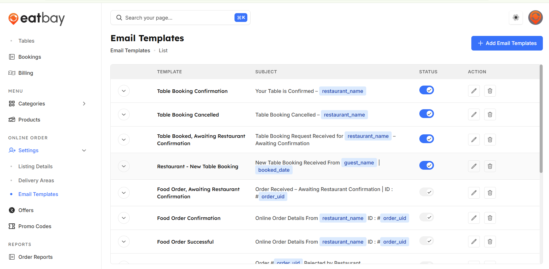Enable the Food Order Confirmation toggle
The height and width of the screenshot is (269, 549).
pos(426,217)
